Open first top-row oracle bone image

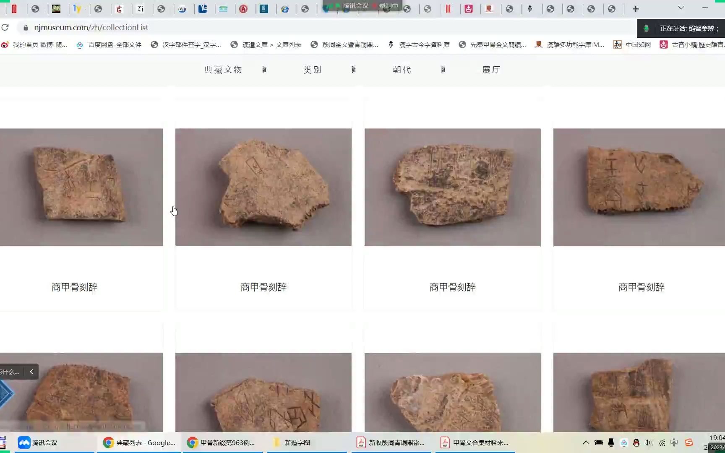click(x=81, y=187)
